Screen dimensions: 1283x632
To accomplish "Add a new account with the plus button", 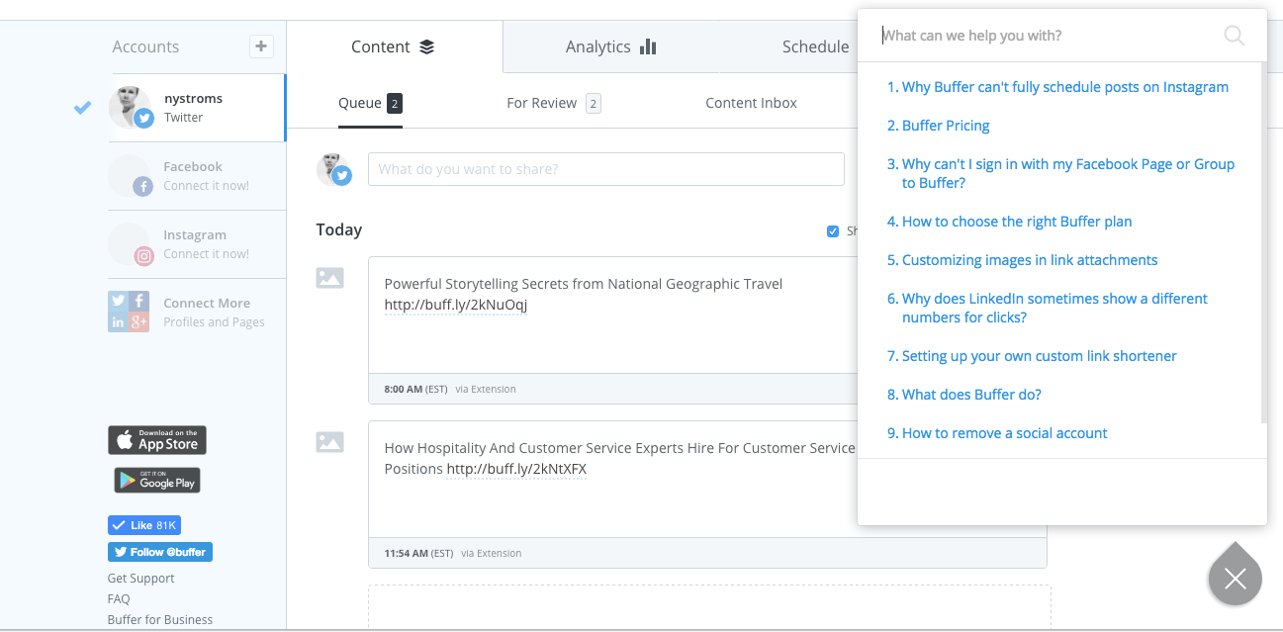I will coord(261,46).
